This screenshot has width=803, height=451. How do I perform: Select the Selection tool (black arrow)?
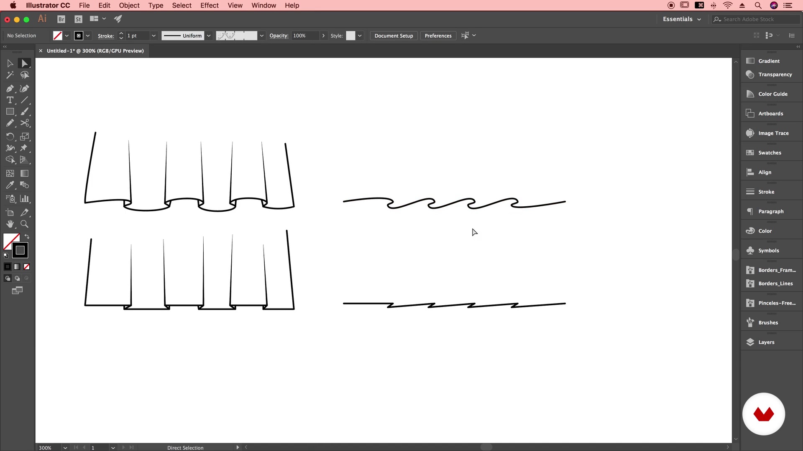[10, 63]
